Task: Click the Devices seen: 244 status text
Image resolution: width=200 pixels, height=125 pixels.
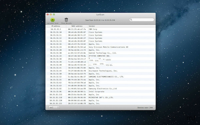Action: (x=145, y=108)
